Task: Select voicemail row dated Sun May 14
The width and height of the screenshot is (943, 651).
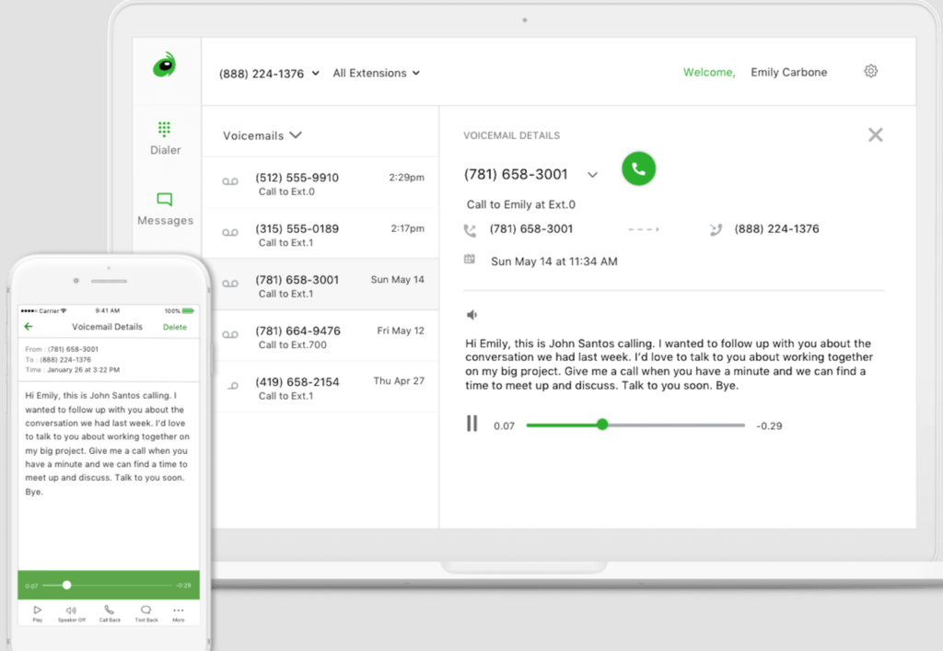Action: tap(320, 285)
